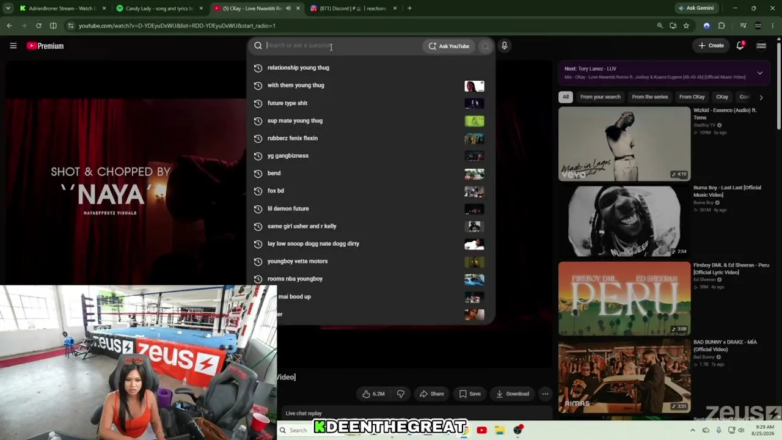
Task: Open more actions menu beside Download
Action: point(545,394)
